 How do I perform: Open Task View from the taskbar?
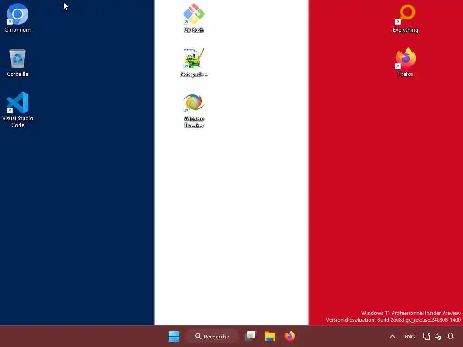(x=250, y=336)
